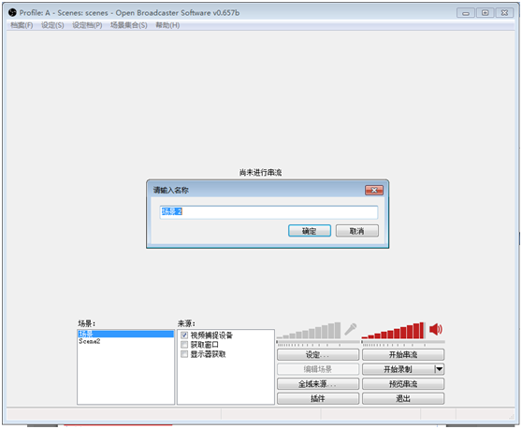The width and height of the screenshot is (522, 429).
Task: Adjust the speaker volume slider
Action: (x=403, y=342)
